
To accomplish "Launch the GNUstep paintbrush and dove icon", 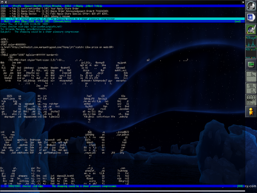I will [251, 29].
